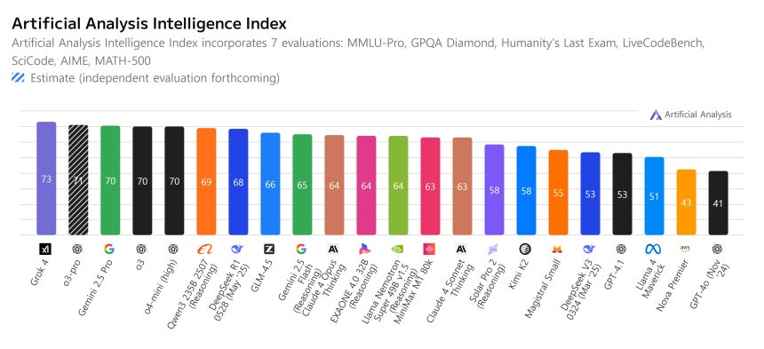Viewport: 764px width, 349px height.
Task: Click the Meta logo under Llama 4 Maverick
Action: [x=653, y=250]
